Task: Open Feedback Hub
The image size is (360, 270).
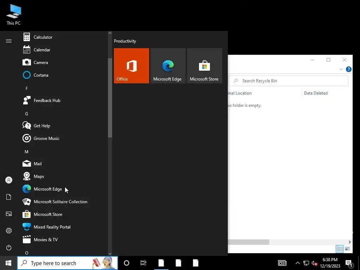Action: click(64, 100)
